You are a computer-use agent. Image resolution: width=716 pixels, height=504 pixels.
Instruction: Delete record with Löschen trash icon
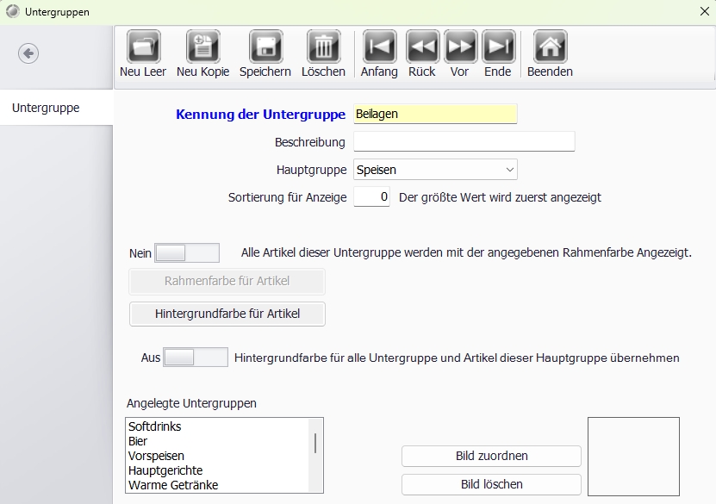click(324, 47)
